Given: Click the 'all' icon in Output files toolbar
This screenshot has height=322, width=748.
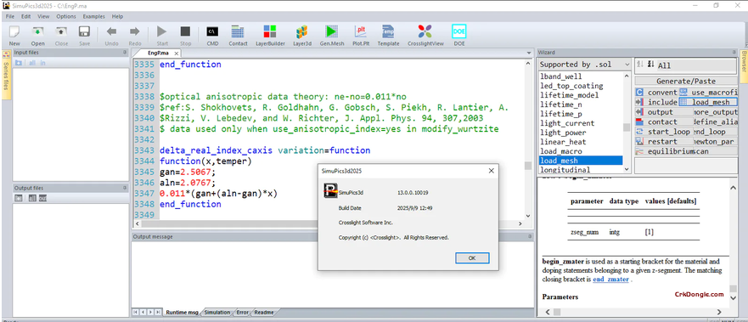Looking at the screenshot, I should click(x=32, y=199).
